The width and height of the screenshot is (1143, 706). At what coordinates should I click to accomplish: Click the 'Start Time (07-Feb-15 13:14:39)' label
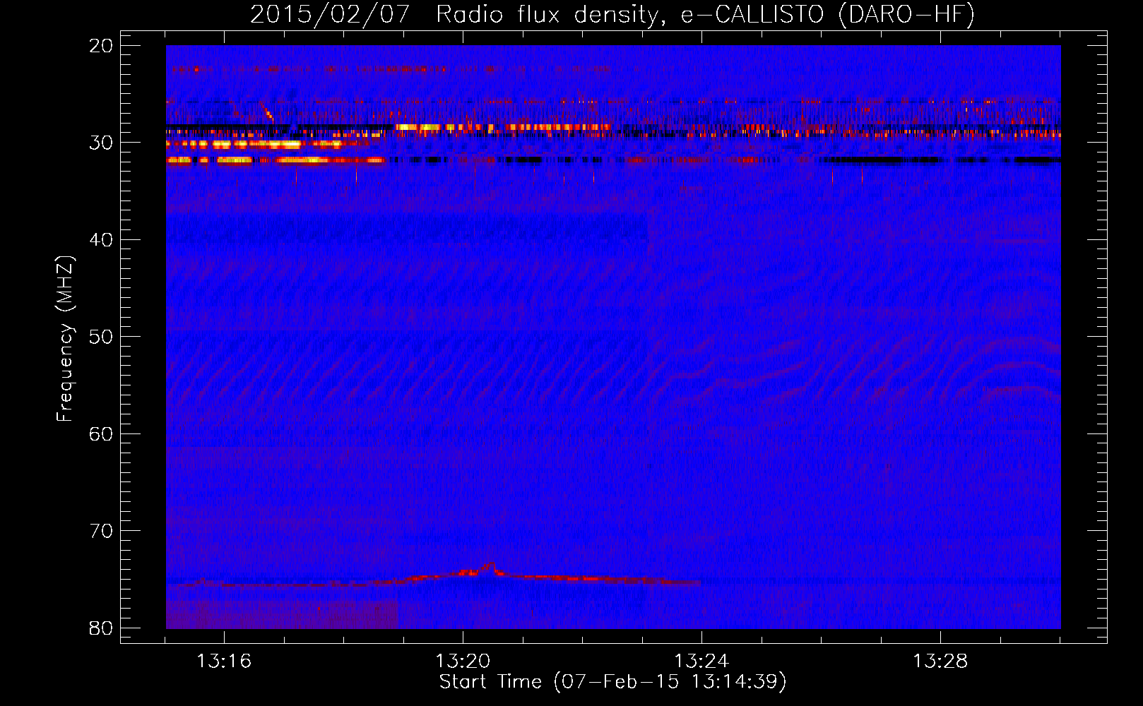(x=612, y=682)
